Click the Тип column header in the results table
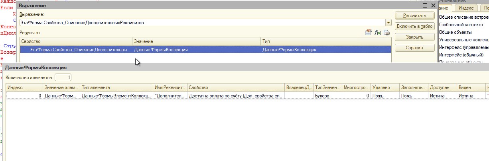Viewport: 489px width, 161px height. point(326,41)
